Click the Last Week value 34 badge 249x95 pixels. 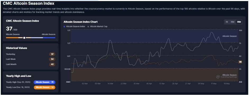(x=52, y=59)
